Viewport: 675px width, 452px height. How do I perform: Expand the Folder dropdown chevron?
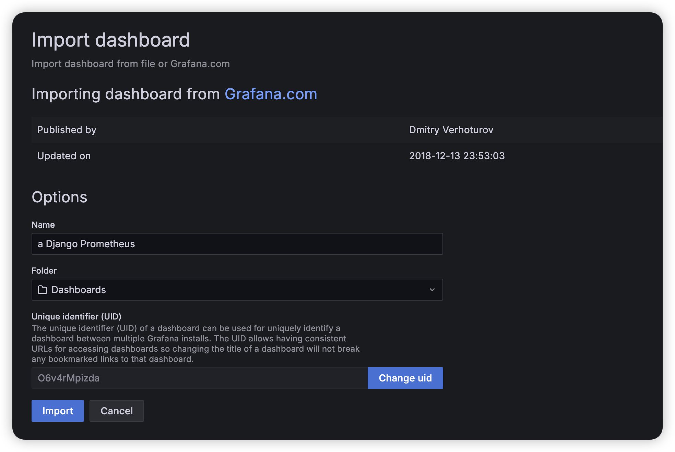coord(432,290)
